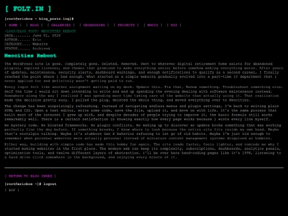Image resolution: width=288 pixels, height=216 pixels.
Task: Click paragraph starting "The WordPress site is gone"
Action: pyautogui.click(x=144, y=73)
